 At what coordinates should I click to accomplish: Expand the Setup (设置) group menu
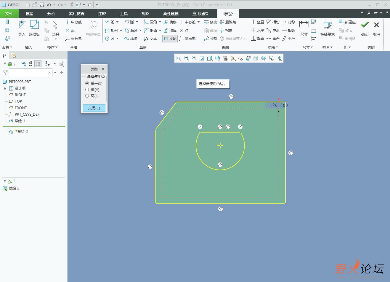coord(7,47)
